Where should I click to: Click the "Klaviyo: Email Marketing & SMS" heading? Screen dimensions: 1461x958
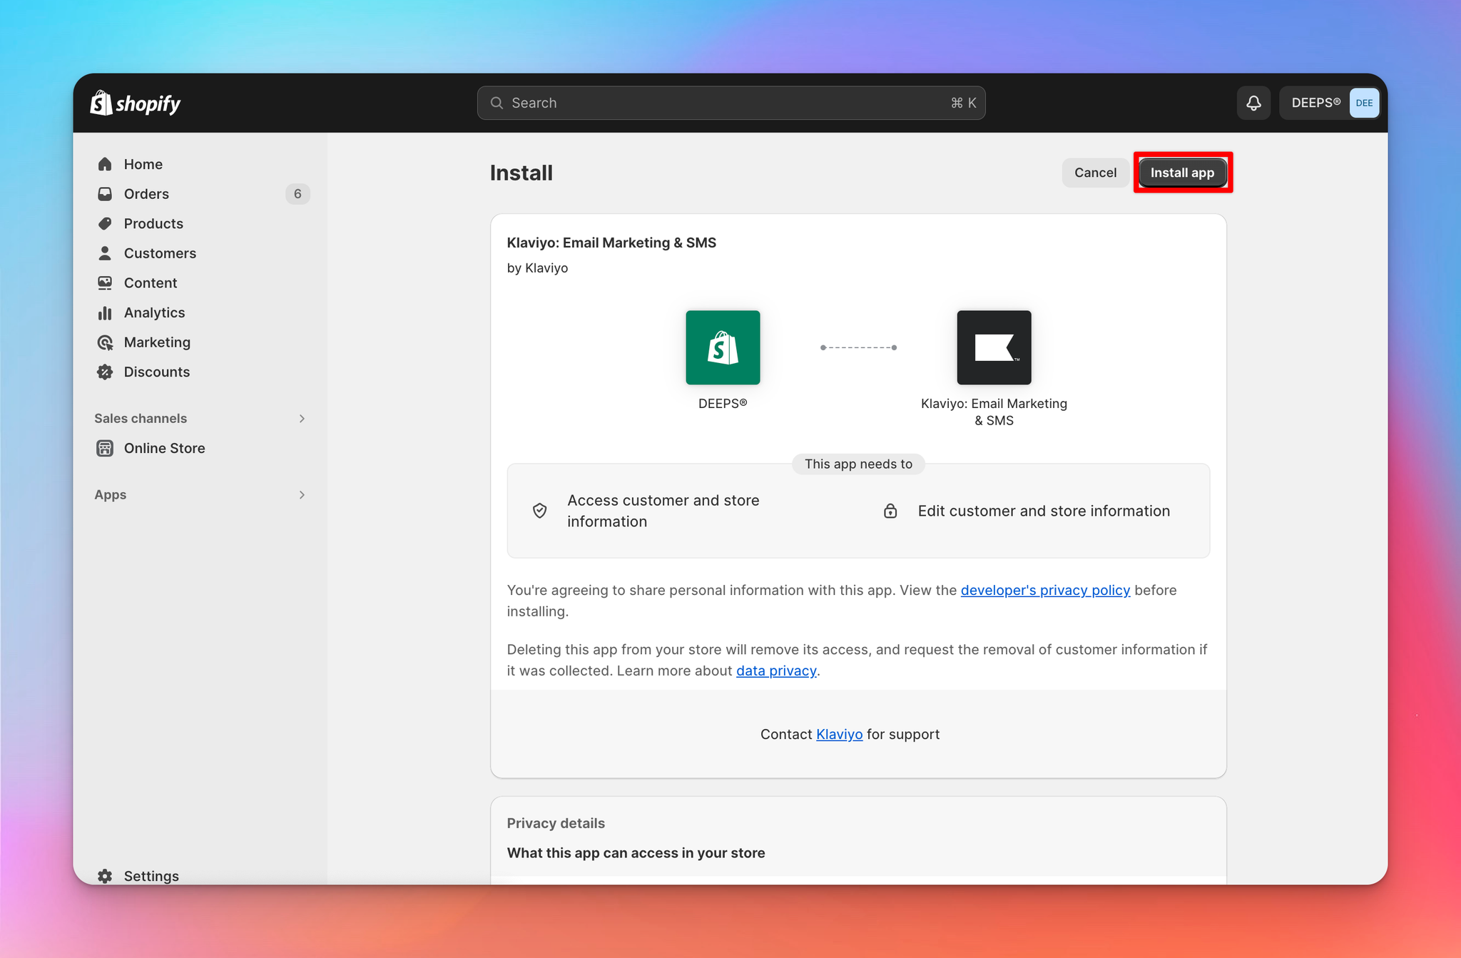[611, 243]
